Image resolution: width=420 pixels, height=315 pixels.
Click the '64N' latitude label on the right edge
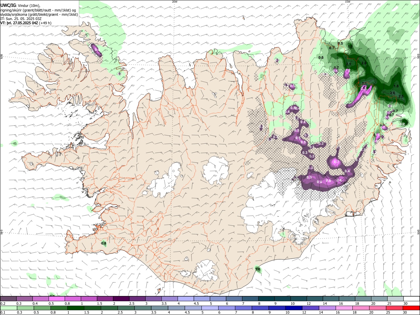418,232
